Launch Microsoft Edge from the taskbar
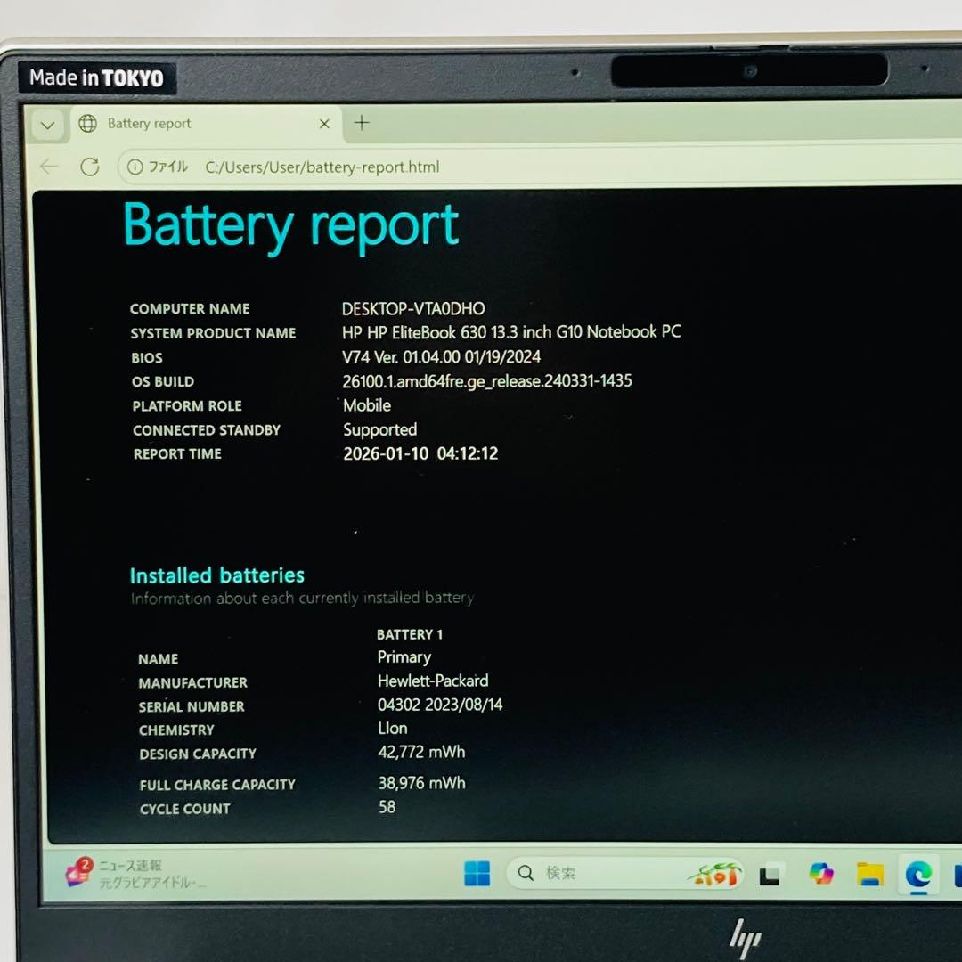 coord(917,876)
